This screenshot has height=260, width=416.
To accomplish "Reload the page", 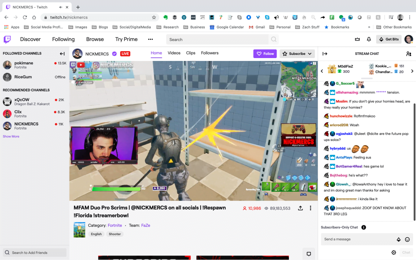I will pos(25,17).
